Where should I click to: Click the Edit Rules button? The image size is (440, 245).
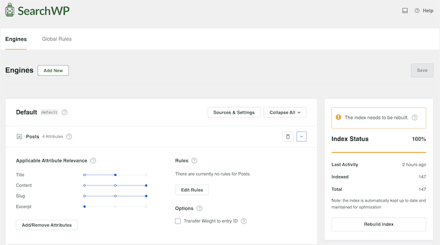[x=192, y=190]
